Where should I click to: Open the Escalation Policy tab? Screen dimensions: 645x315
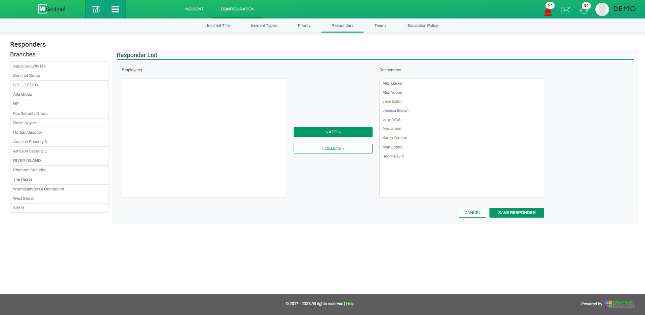423,26
